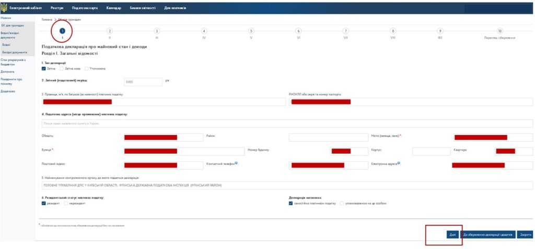Screen dimensions: 535x249
Task: Open the Календар menu item
Action: (113, 8)
